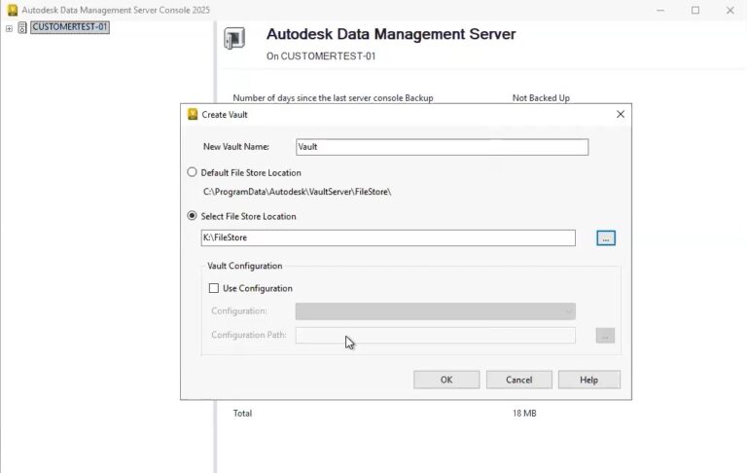Select Default File Store Location option
Image resolution: width=747 pixels, height=473 pixels.
pyautogui.click(x=192, y=172)
